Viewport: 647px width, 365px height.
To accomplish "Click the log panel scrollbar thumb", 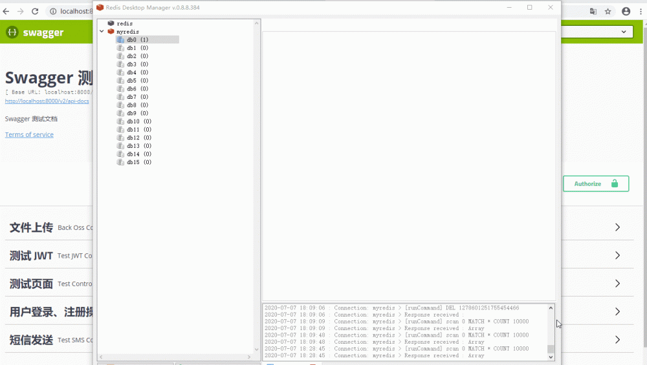I will [551, 349].
